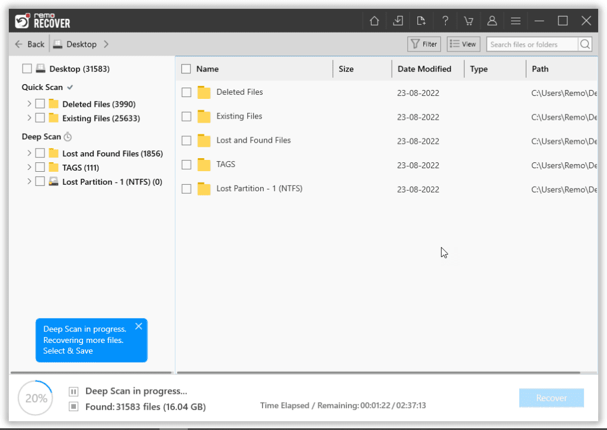Tick the select-all checkbox in the Name header

pos(186,69)
